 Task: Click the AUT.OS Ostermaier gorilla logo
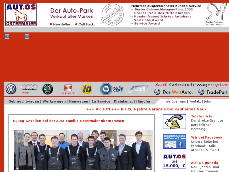pos(21,15)
